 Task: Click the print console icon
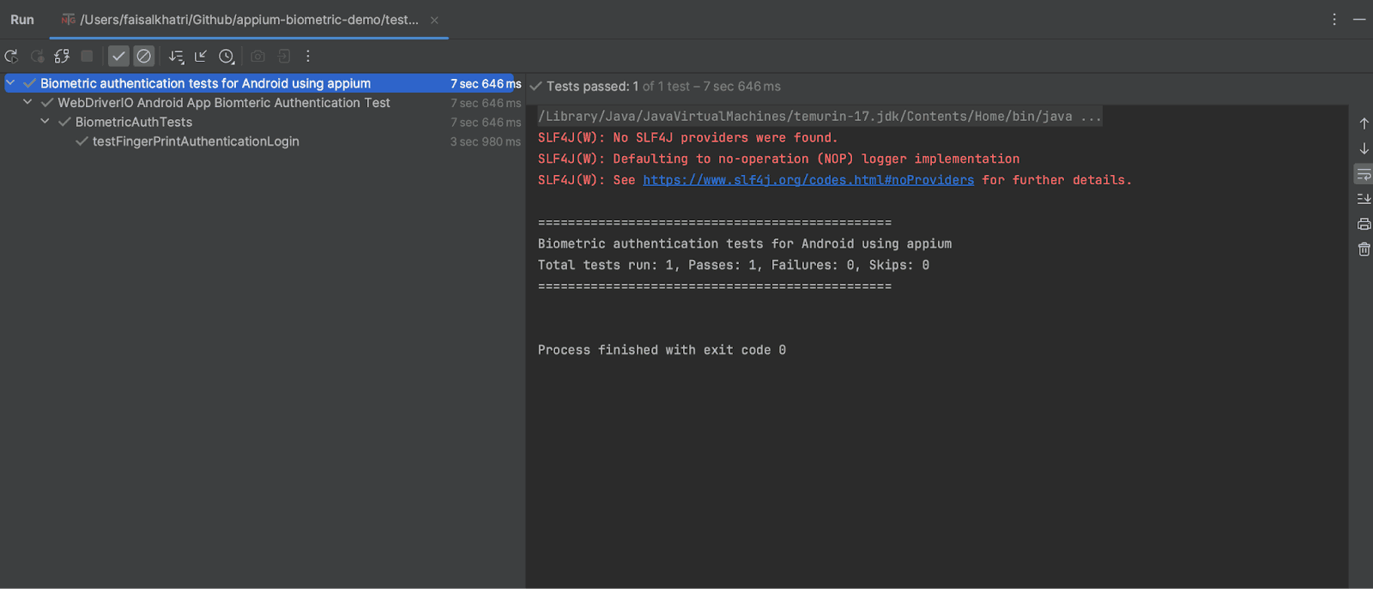point(1364,224)
